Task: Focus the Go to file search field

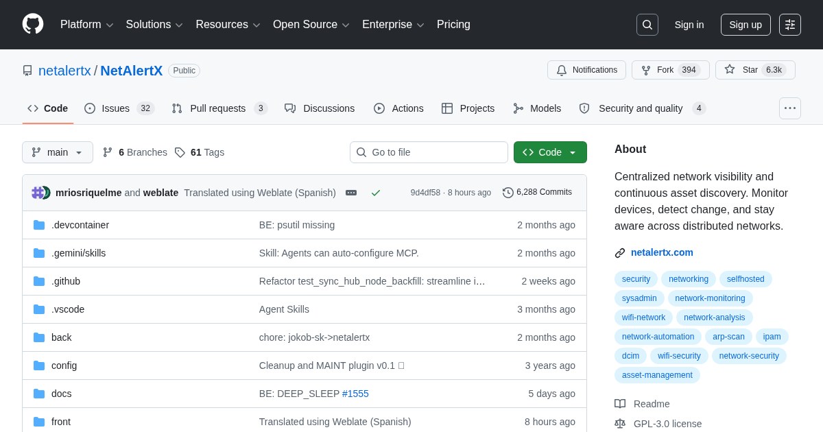Action: (429, 152)
